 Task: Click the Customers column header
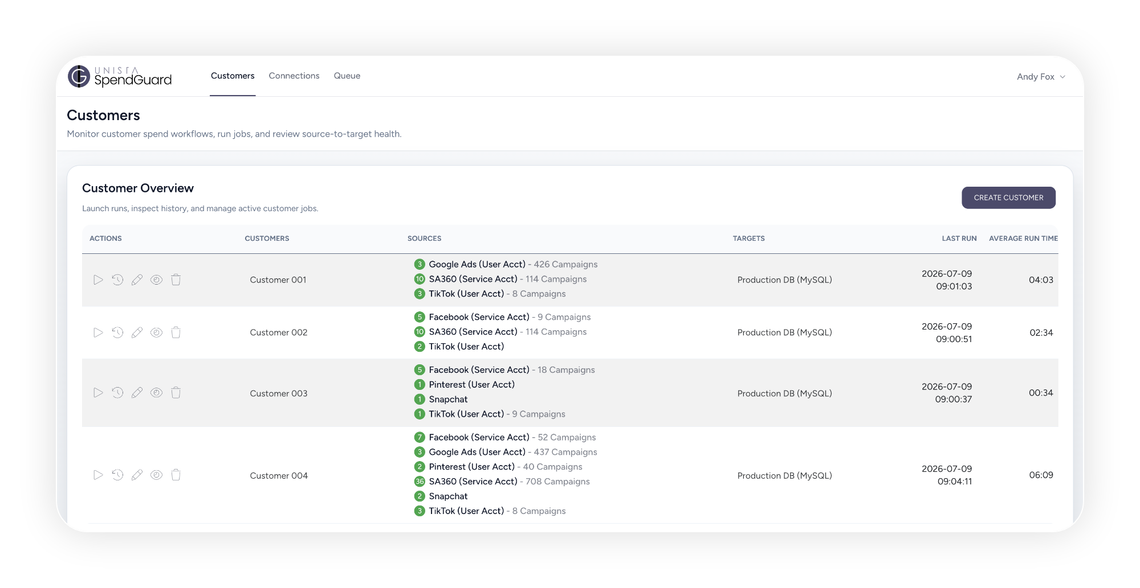[267, 239]
